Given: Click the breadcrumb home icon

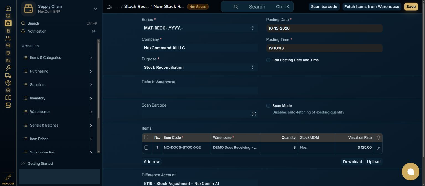Looking at the screenshot, I should (108, 7).
